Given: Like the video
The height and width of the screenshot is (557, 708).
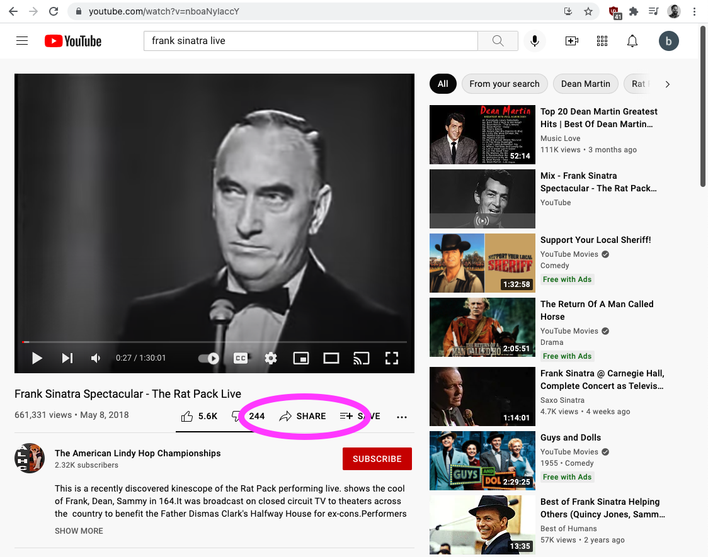Looking at the screenshot, I should [x=199, y=416].
